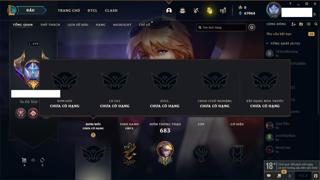Viewport: 320px width, 180px height.
Task: Switch to the THỬ THÁCH tab
Action: [x=50, y=25]
